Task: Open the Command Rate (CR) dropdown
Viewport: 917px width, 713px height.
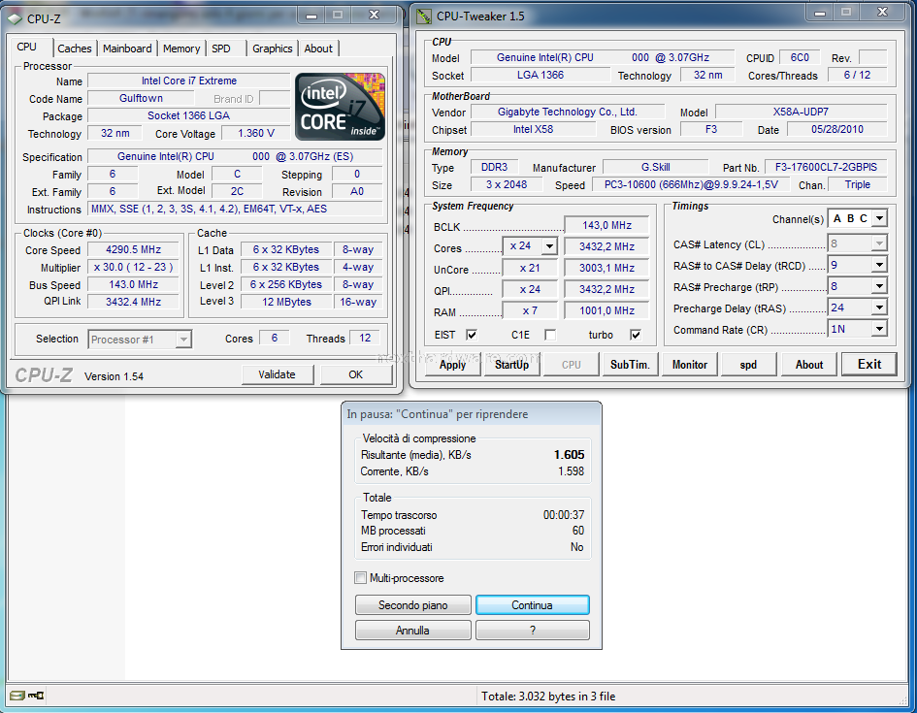Action: point(879,329)
